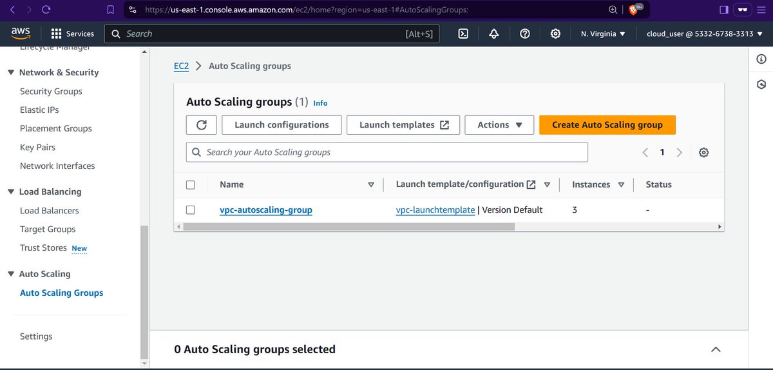Open Trust Stores in sidebar
The image size is (773, 370).
click(x=43, y=248)
